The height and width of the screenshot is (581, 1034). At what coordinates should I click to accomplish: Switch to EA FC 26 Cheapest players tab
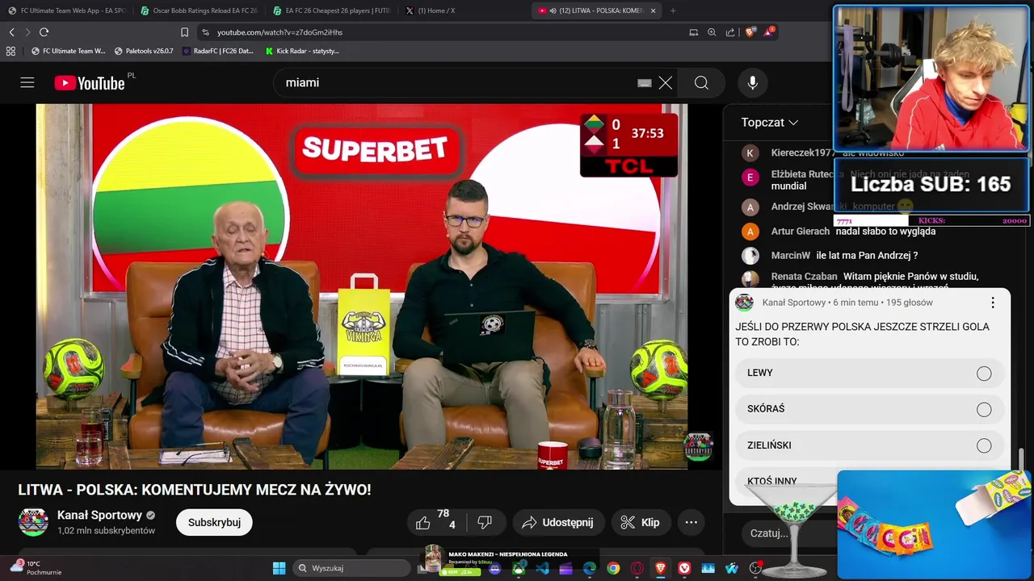[331, 10]
